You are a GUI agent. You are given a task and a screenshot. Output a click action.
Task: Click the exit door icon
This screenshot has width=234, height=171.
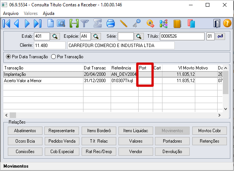(x=217, y=24)
